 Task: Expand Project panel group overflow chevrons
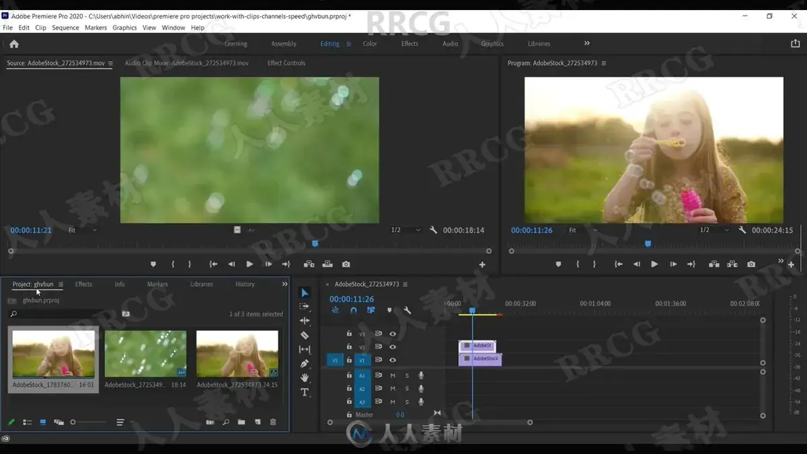pyautogui.click(x=284, y=284)
